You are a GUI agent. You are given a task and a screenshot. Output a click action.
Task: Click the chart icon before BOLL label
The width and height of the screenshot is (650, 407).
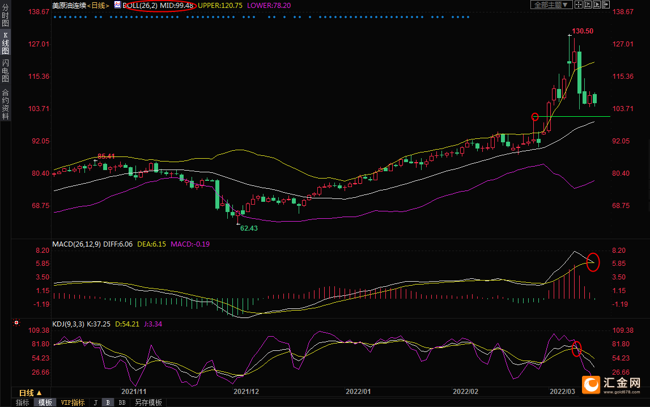coord(117,5)
